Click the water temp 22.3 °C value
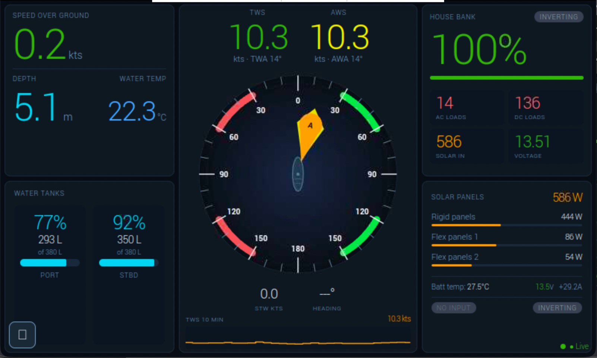This screenshot has height=358, width=597. point(137,111)
